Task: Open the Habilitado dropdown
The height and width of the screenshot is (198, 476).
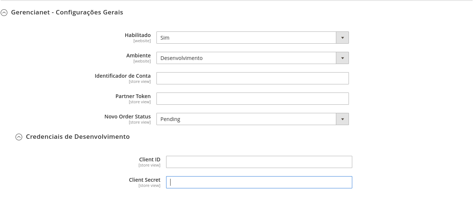Action: tap(253, 38)
